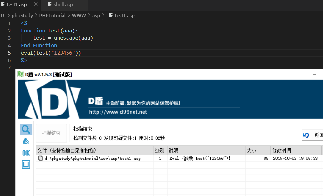Expand breadcrumb chevron after phpStudy
Screen dimensions: 323x196
[x=36, y=15]
